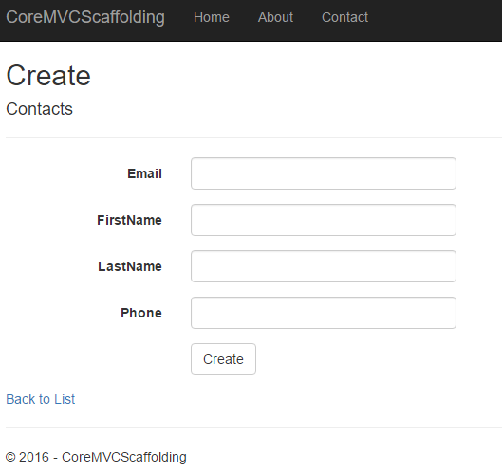
Task: Click the divider line above the footer
Action: pyautogui.click(x=253, y=427)
